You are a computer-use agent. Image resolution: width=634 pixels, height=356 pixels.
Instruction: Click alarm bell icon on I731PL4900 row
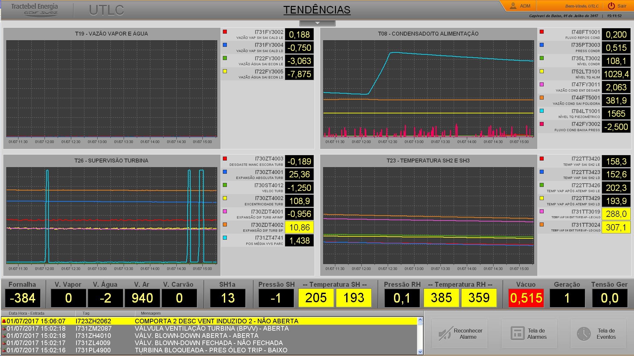pyautogui.click(x=4, y=350)
